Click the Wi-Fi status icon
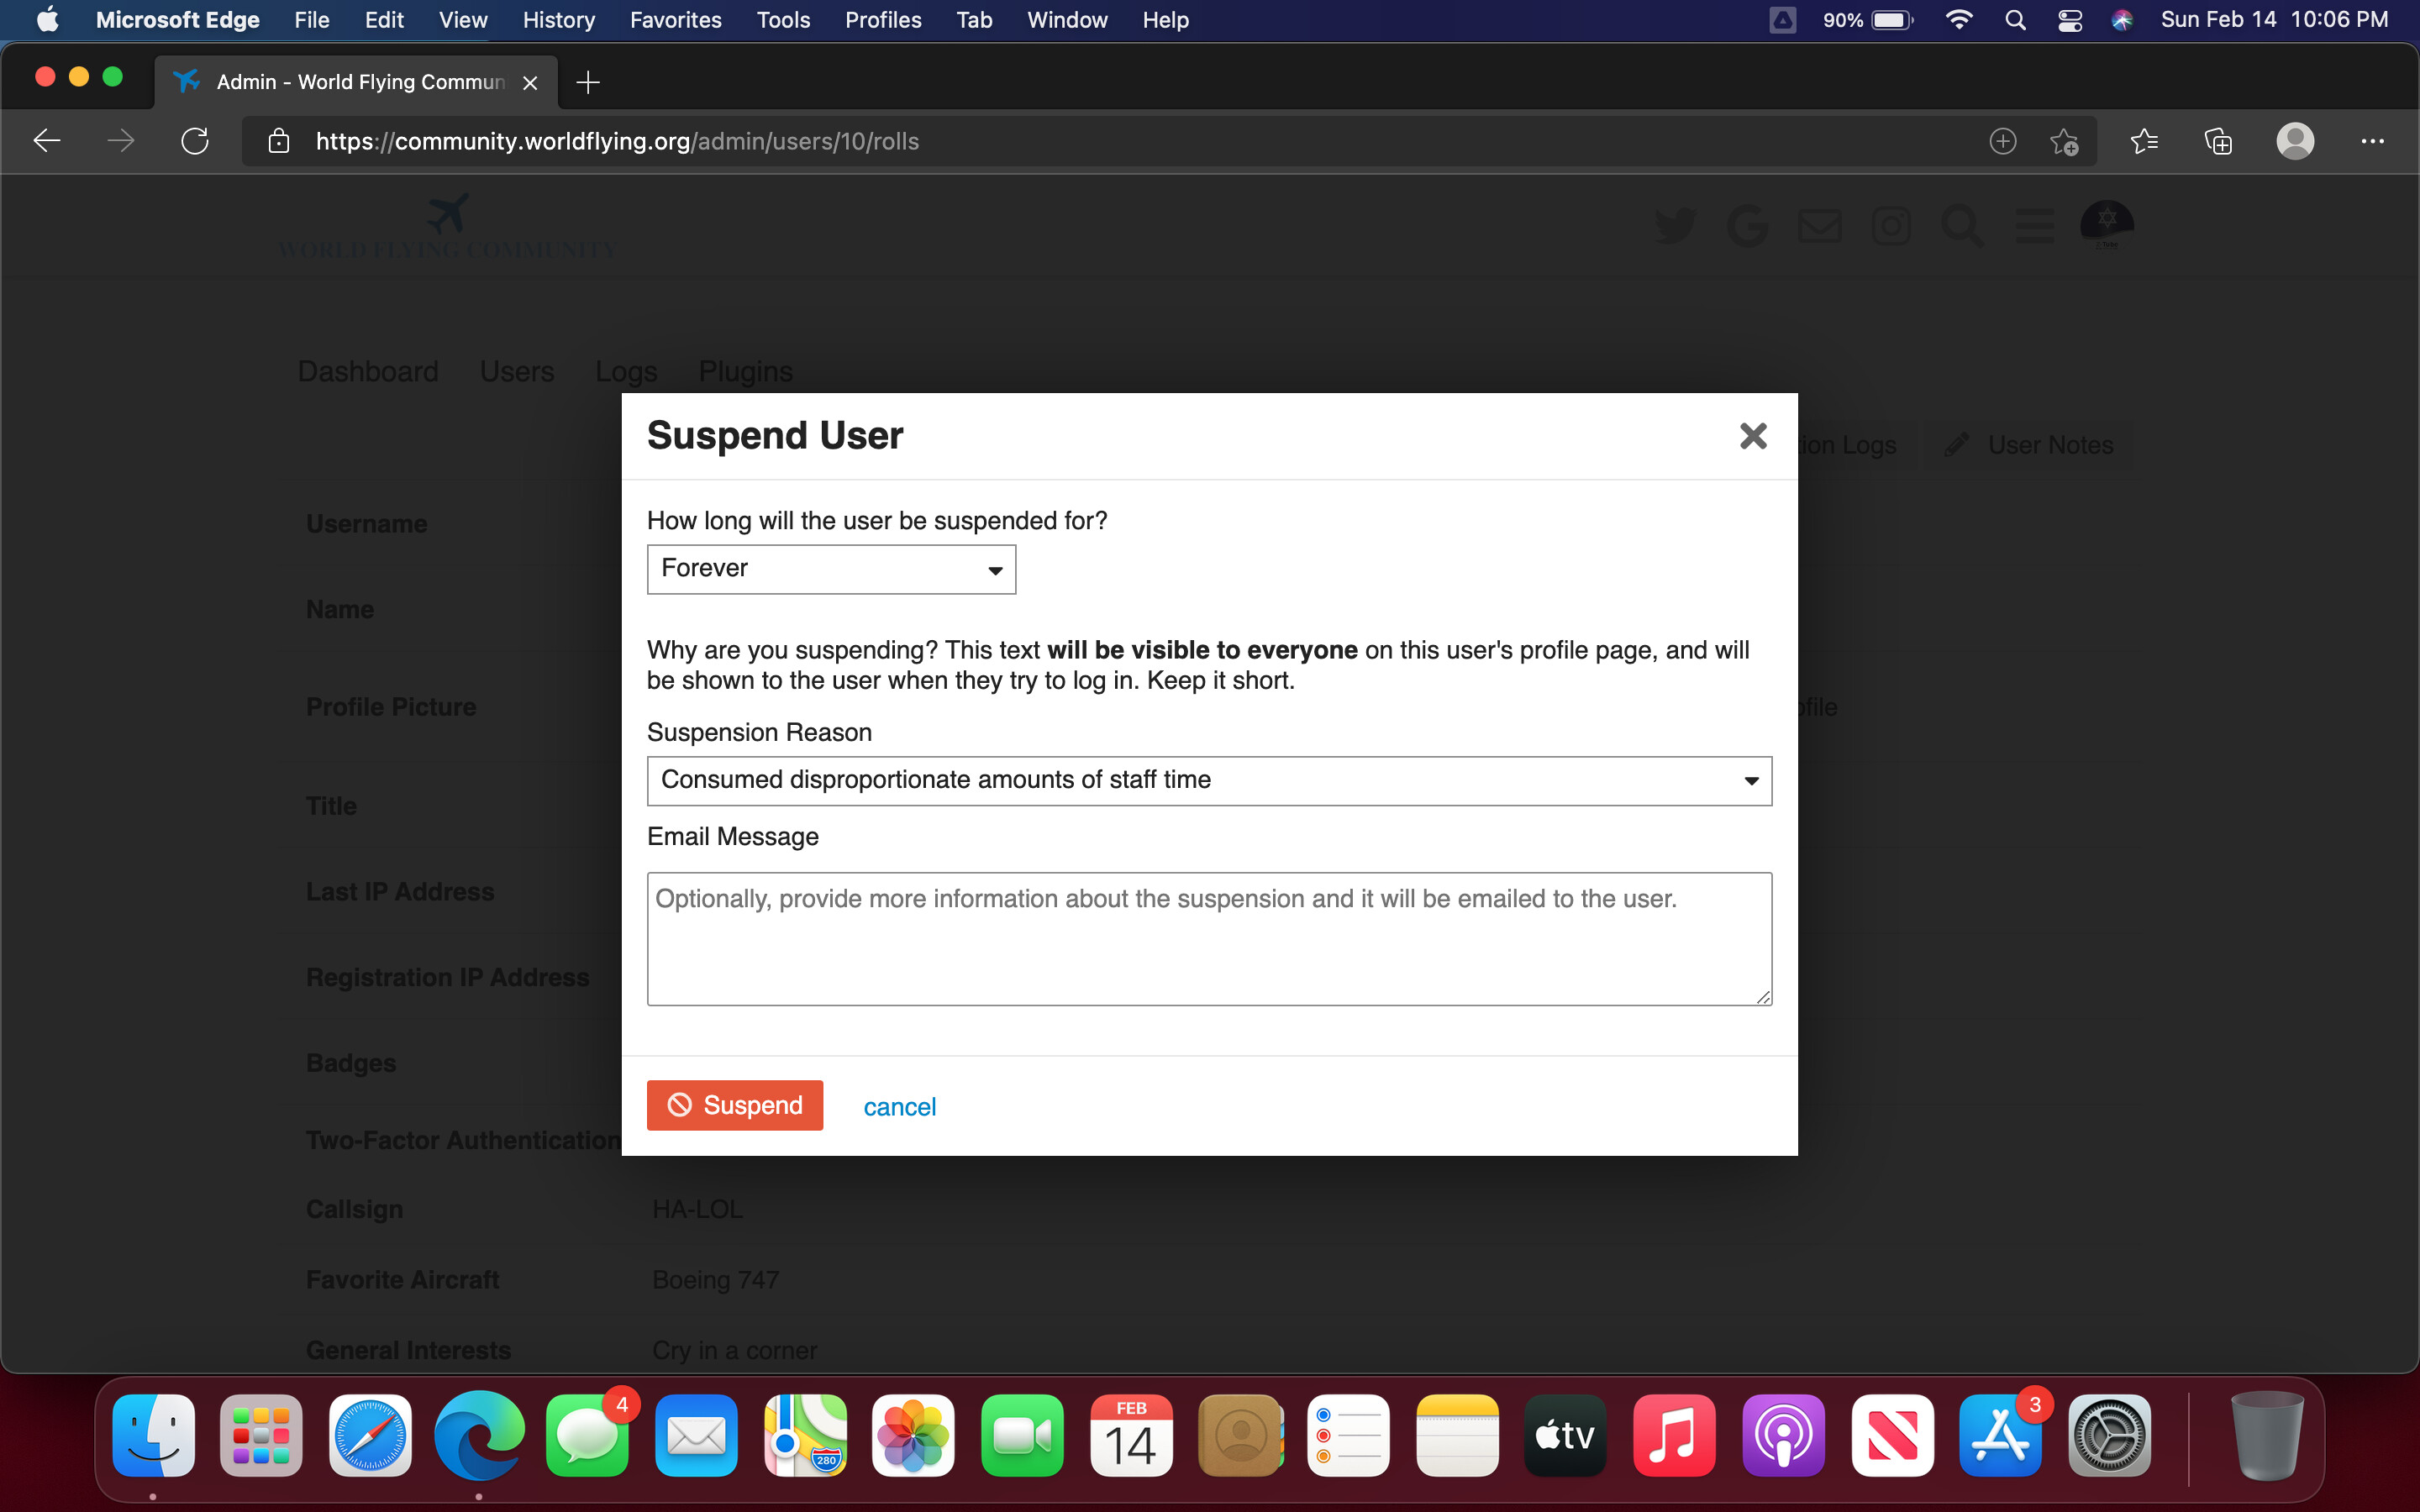 click(x=1958, y=20)
